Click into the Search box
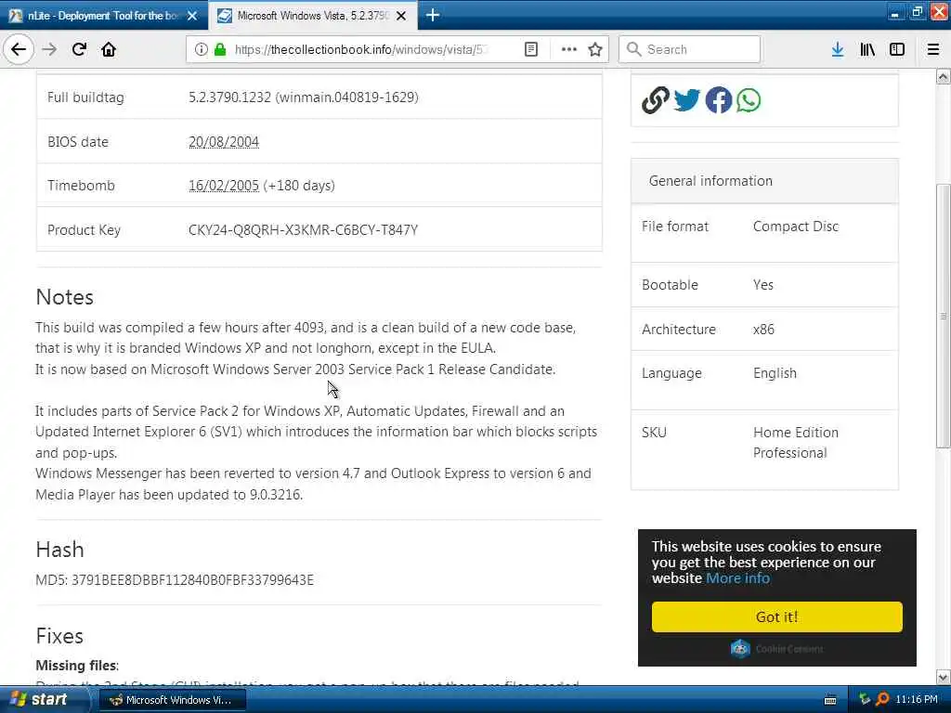The height and width of the screenshot is (713, 951). [690, 49]
